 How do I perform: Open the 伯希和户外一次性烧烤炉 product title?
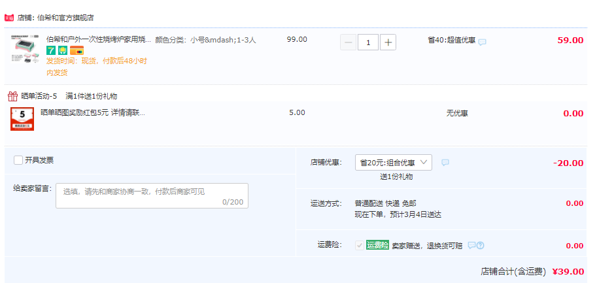click(99, 40)
